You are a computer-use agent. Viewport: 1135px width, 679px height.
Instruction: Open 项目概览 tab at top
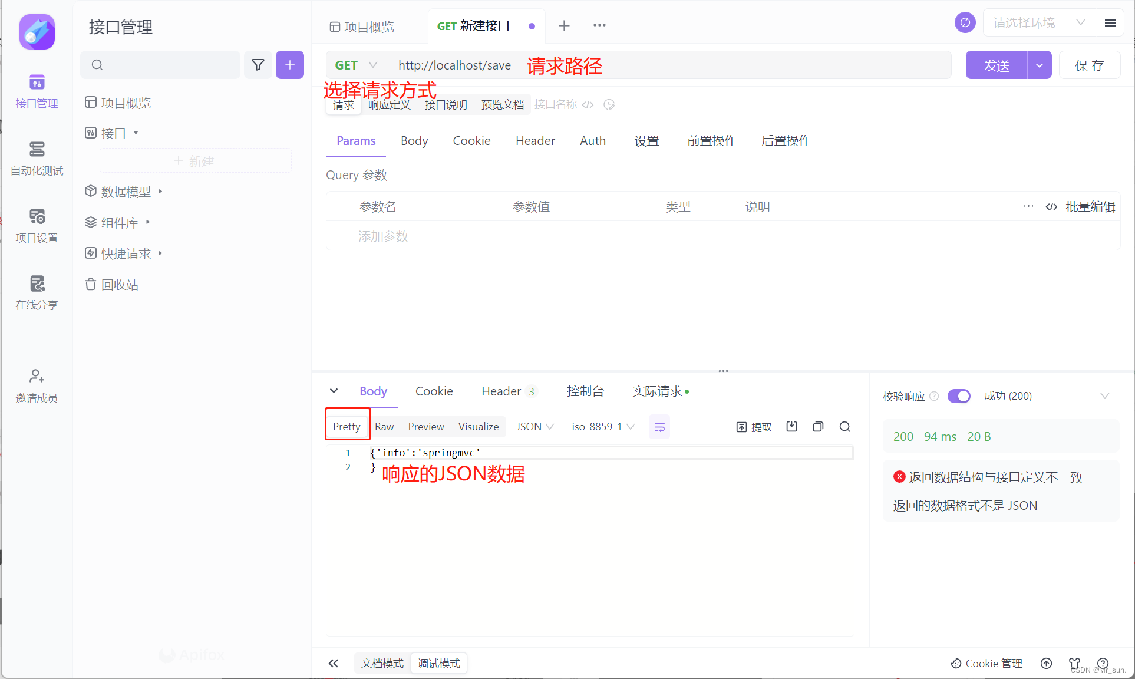(362, 27)
